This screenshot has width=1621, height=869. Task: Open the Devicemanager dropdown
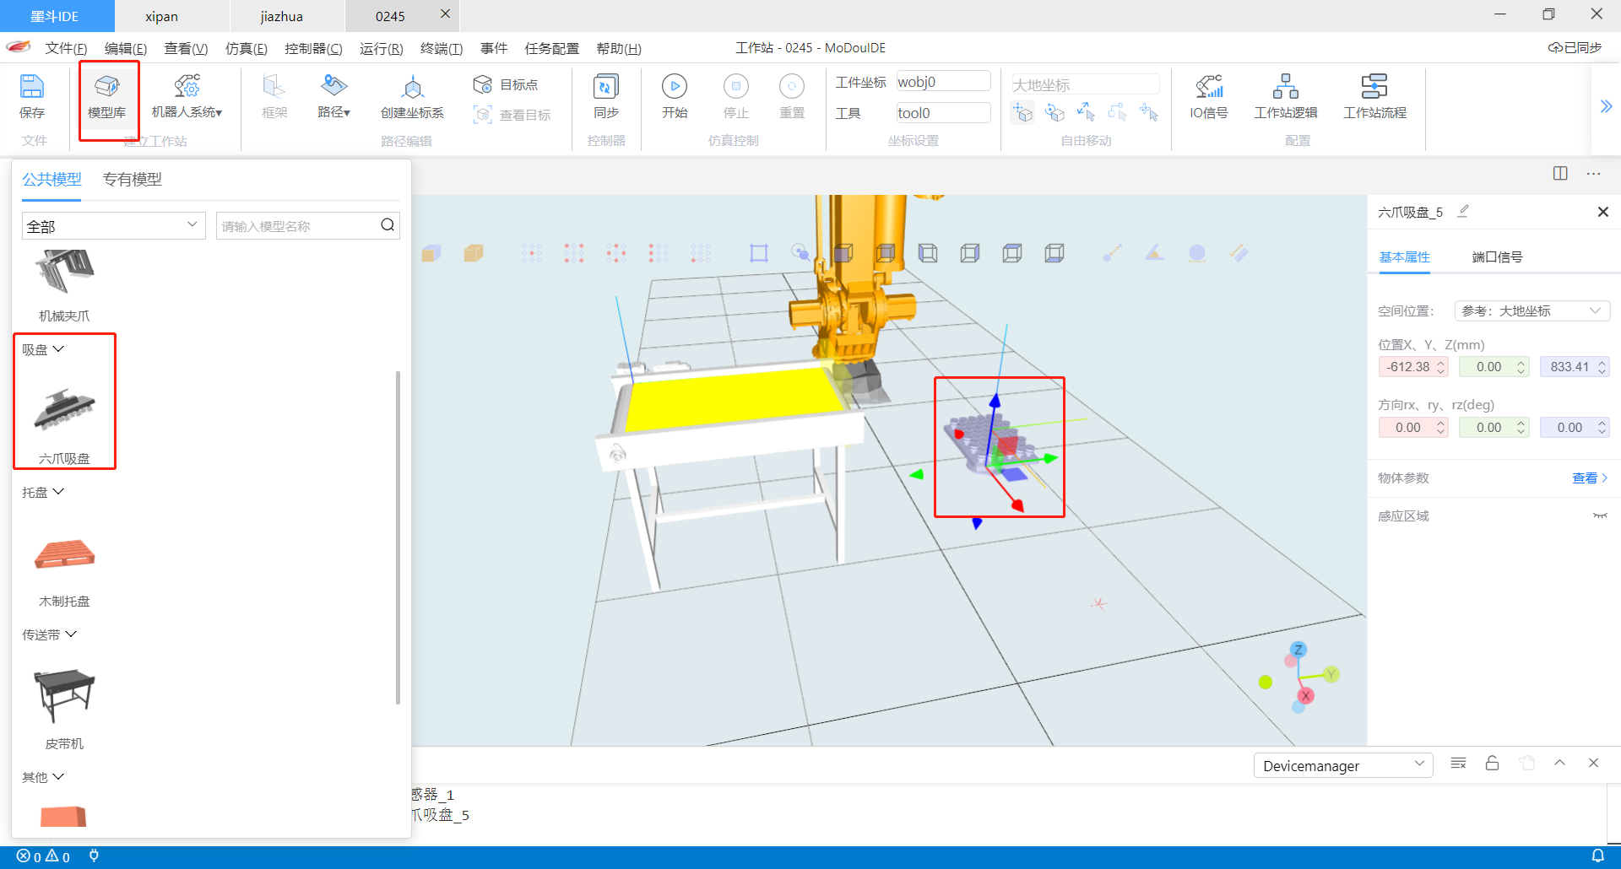click(1342, 766)
